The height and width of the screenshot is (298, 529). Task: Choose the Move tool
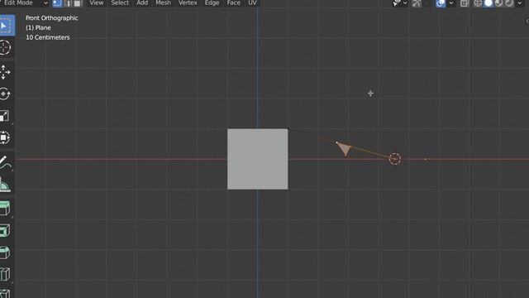click(5, 72)
